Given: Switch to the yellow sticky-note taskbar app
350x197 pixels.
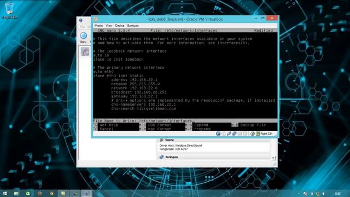Looking at the screenshot, I should [63, 193].
